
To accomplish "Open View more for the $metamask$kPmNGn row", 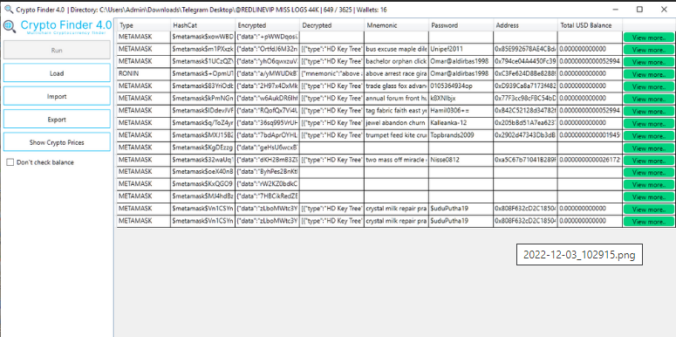I will (648, 99).
